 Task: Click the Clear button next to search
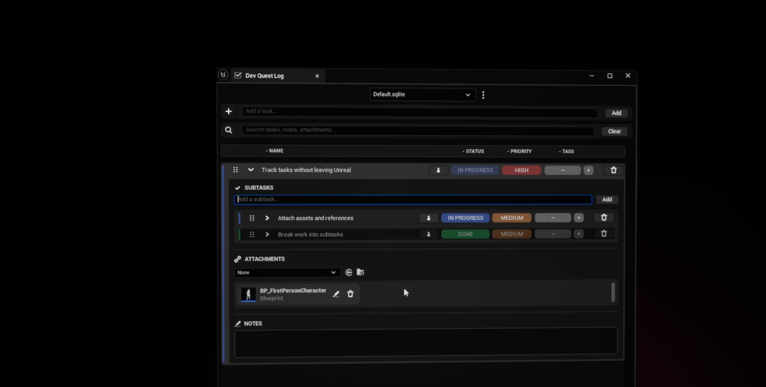click(614, 131)
